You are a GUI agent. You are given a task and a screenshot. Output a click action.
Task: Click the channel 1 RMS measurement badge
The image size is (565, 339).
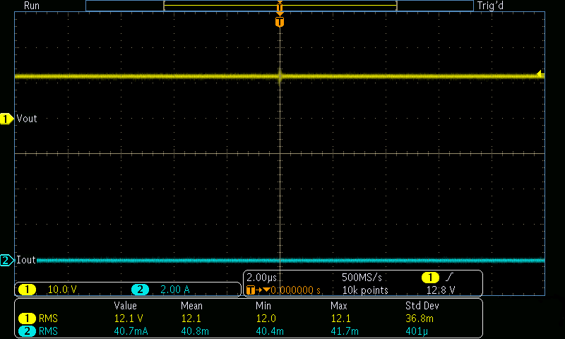(28, 318)
